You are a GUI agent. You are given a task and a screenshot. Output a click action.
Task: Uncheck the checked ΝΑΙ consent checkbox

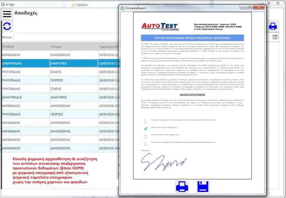[145, 129]
